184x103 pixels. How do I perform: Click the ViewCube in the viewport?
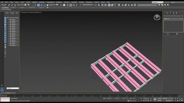click(x=157, y=17)
